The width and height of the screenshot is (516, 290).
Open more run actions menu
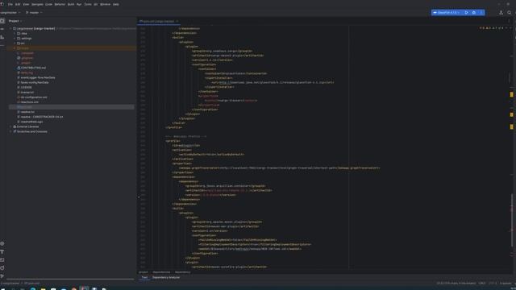481,13
